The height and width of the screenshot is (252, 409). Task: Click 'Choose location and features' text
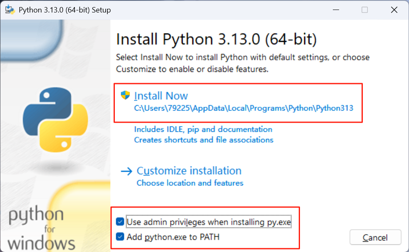click(x=190, y=183)
